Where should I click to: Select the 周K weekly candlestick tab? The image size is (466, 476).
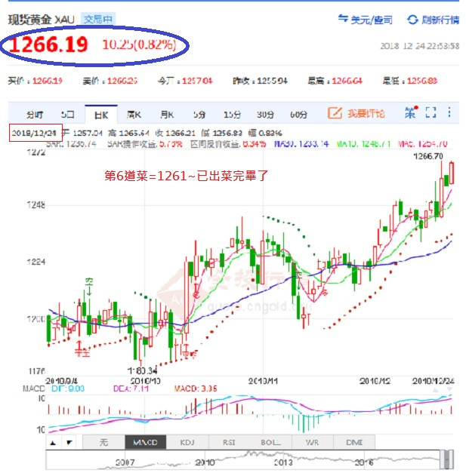[x=134, y=115]
